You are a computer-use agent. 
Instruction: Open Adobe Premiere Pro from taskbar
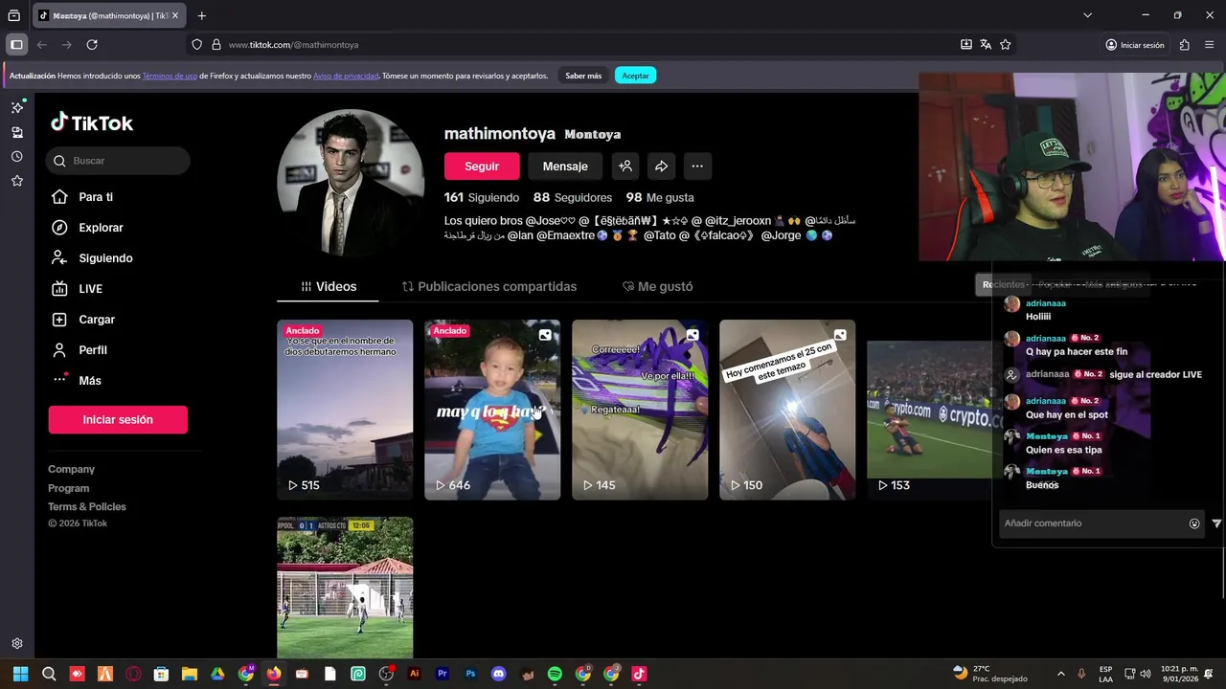(443, 674)
